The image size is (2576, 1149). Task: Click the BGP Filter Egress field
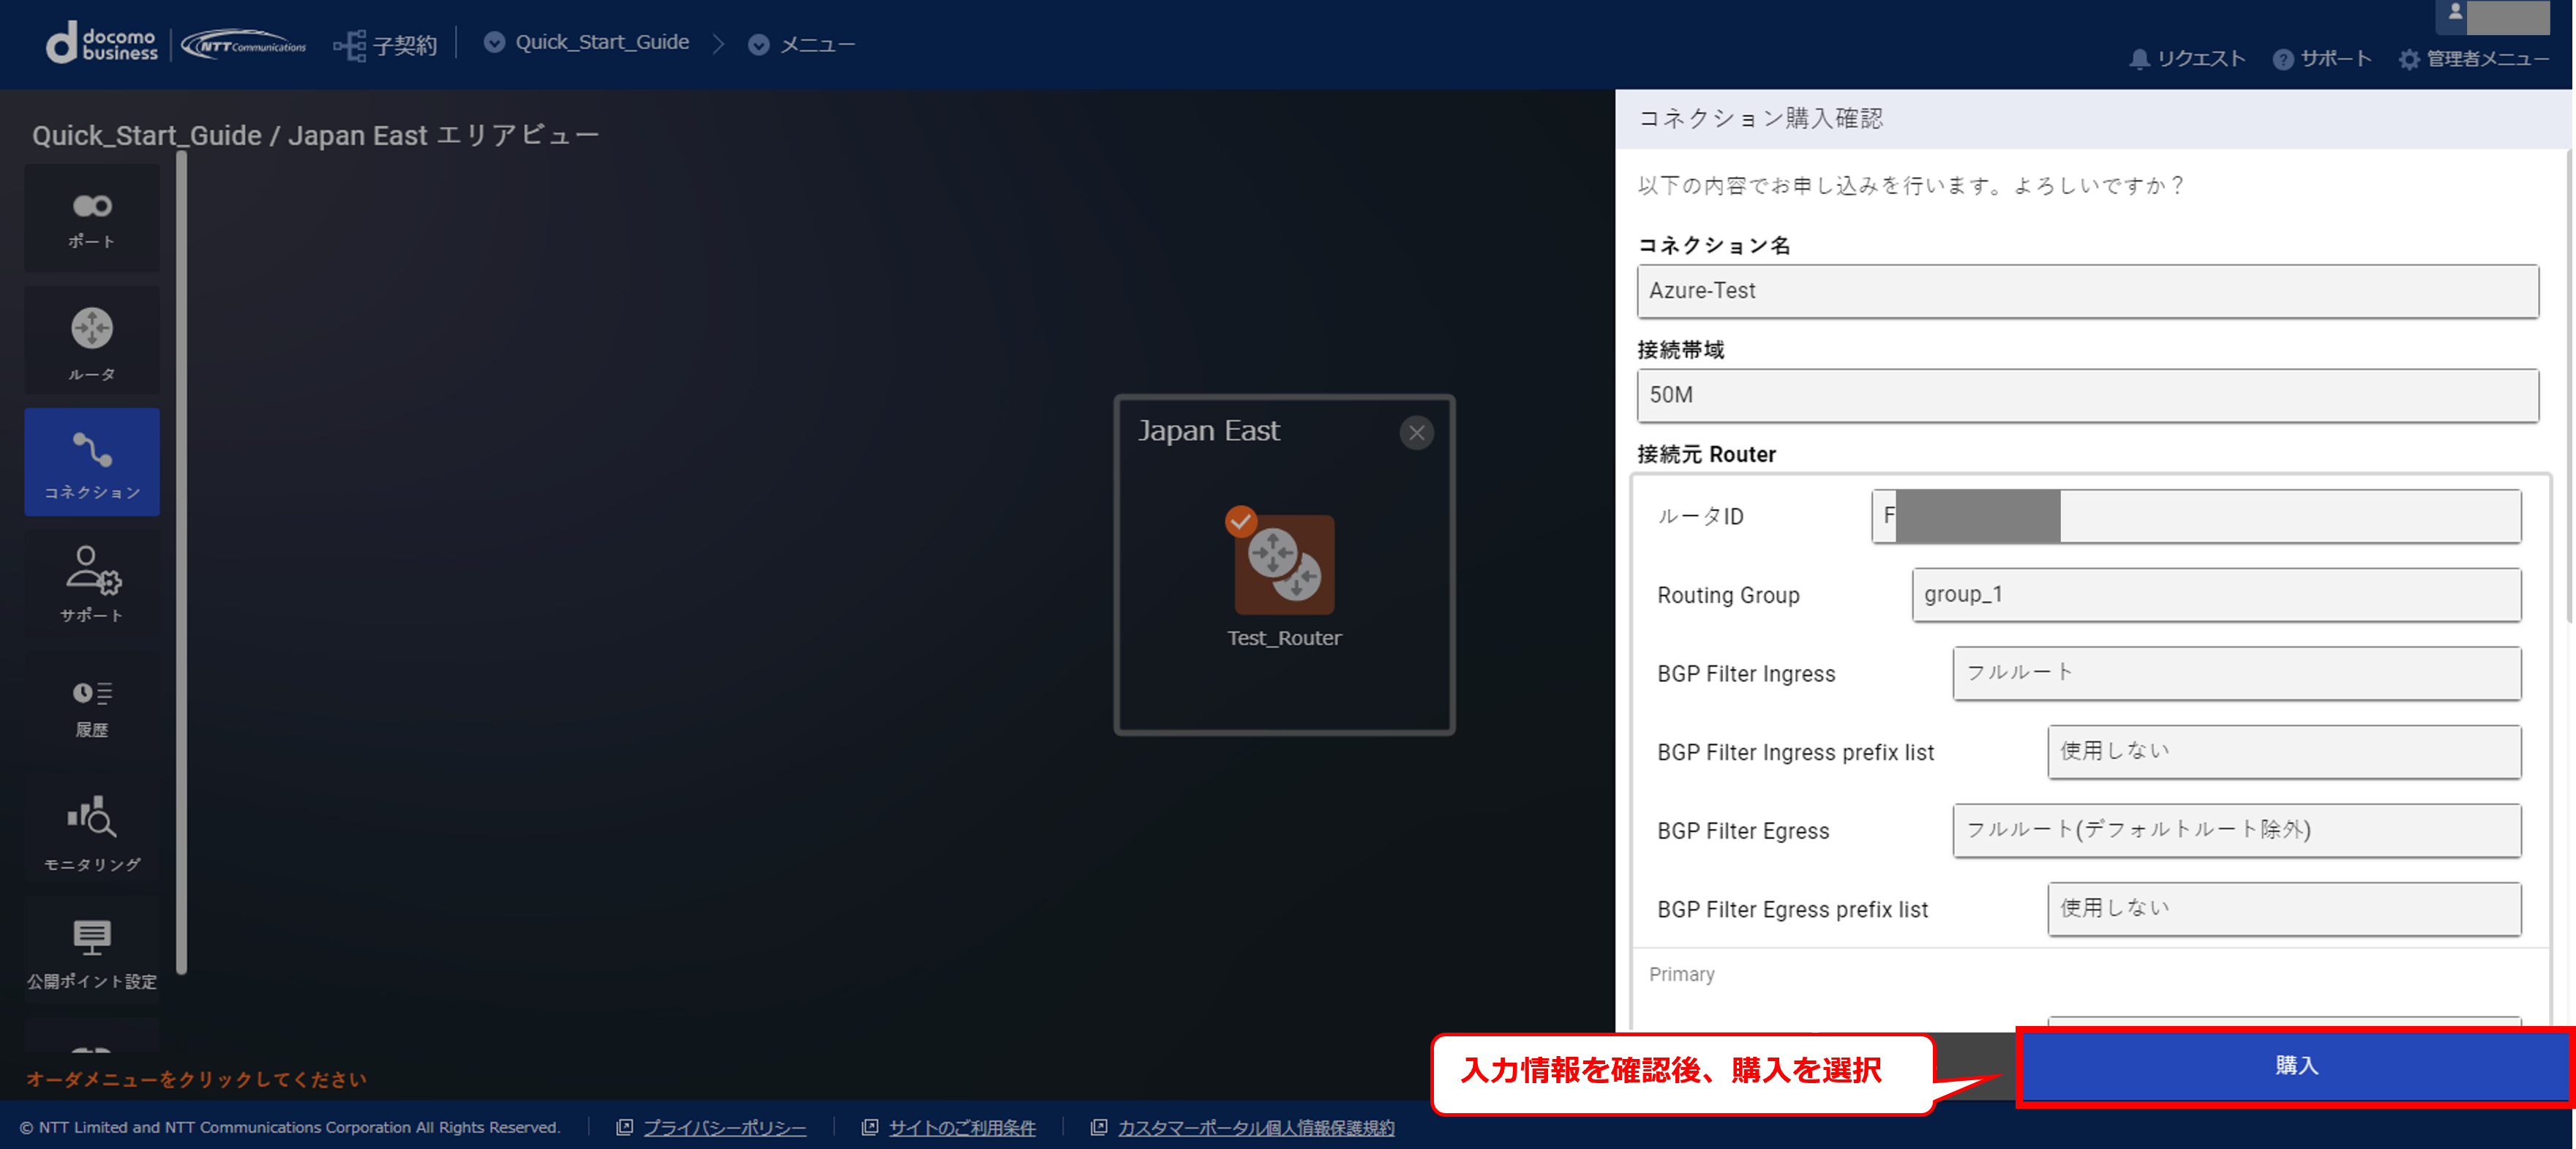point(2236,830)
